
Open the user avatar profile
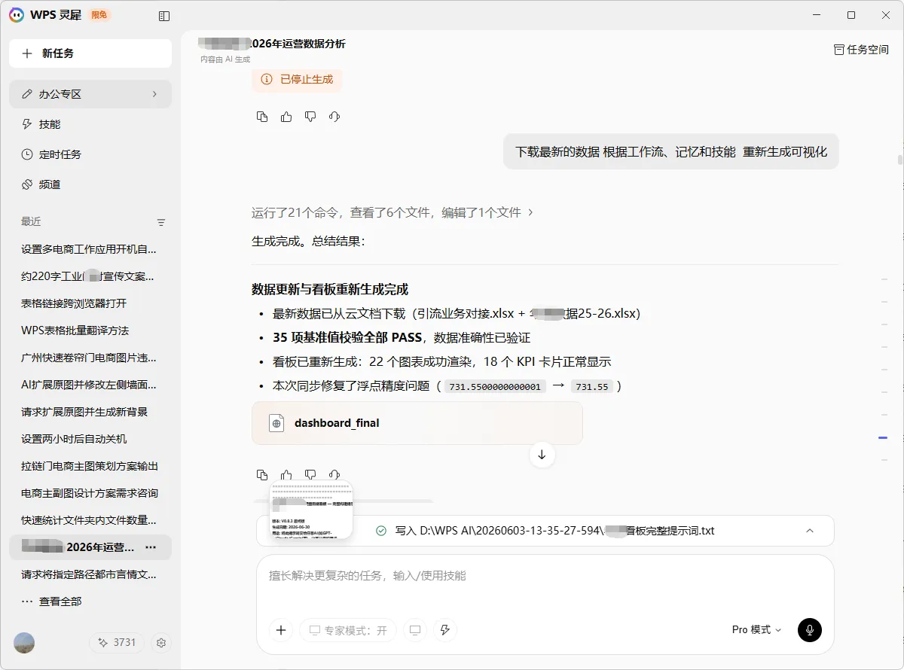click(24, 642)
